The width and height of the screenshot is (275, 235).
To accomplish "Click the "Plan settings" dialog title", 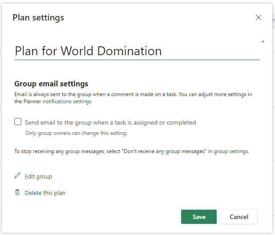I will [x=38, y=18].
